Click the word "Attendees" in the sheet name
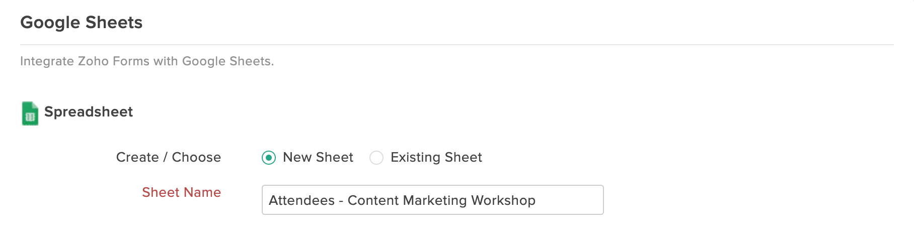Viewport: 914px width, 240px height. [x=301, y=200]
